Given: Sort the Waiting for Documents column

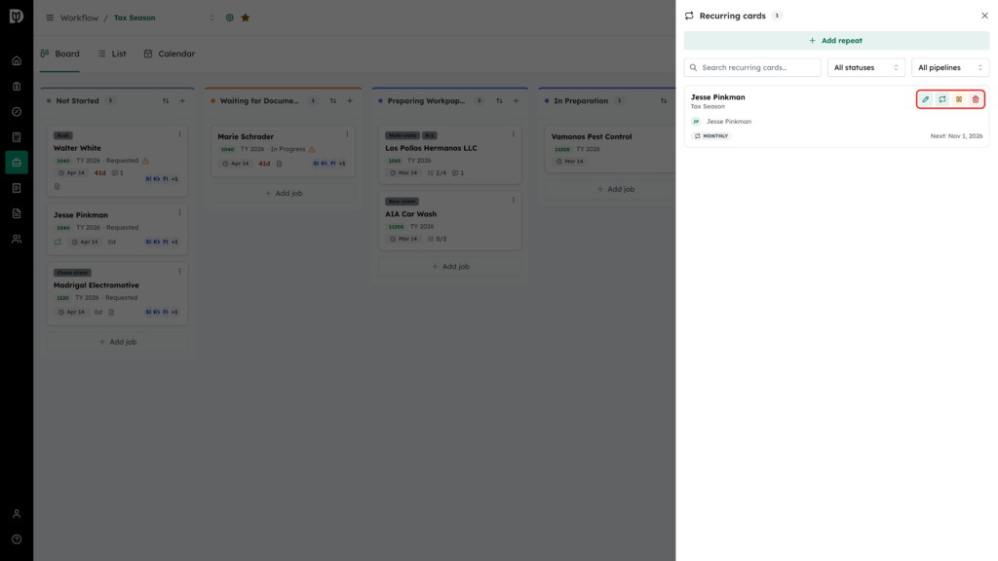Looking at the screenshot, I should (333, 100).
